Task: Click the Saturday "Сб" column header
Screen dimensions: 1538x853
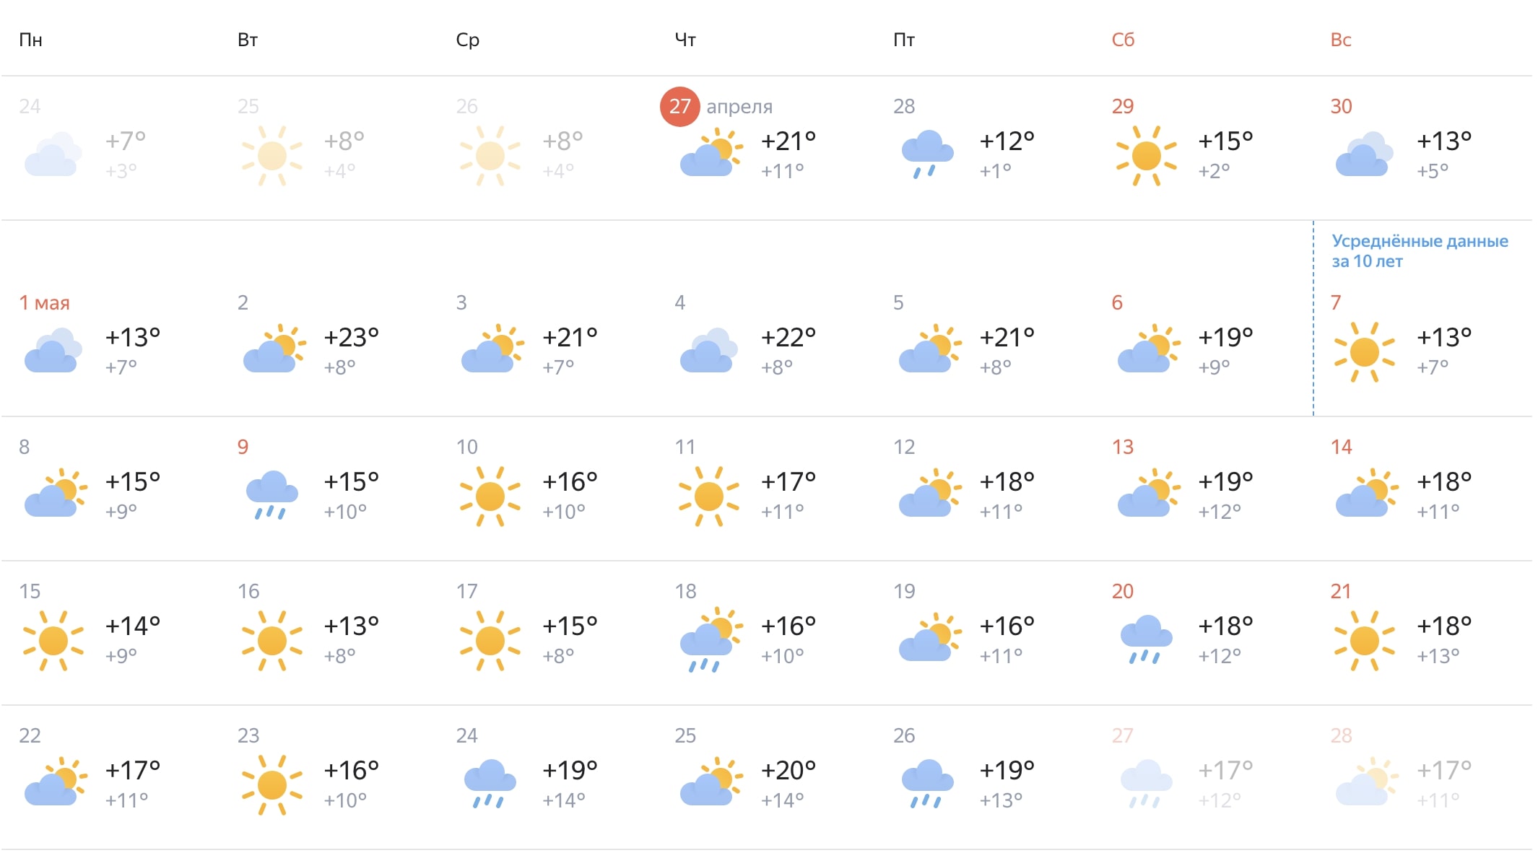Action: (1123, 40)
